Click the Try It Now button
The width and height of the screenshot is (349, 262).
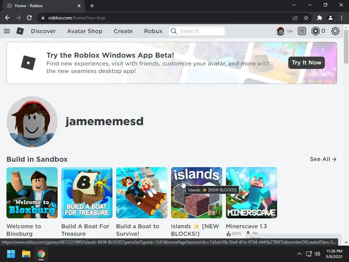(x=306, y=63)
